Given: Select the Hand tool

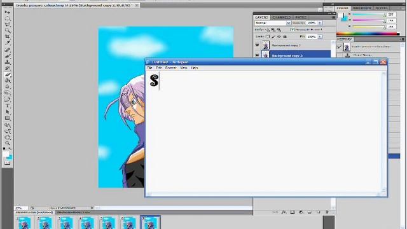Looking at the screenshot, I should click(8, 137).
